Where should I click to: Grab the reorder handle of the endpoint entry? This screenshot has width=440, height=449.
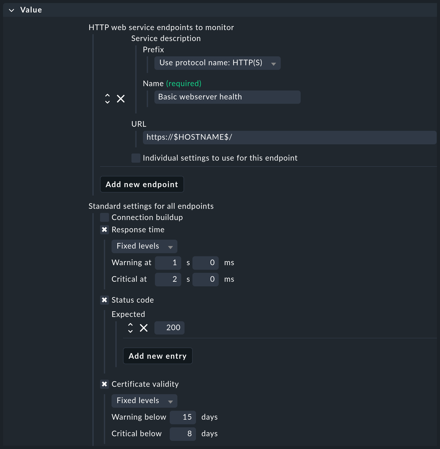pos(107,99)
